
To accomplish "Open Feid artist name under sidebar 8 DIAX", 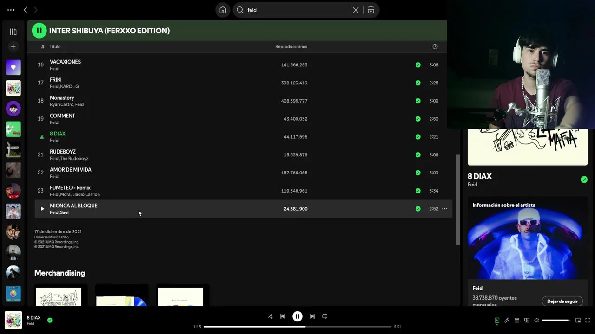I will [472, 185].
